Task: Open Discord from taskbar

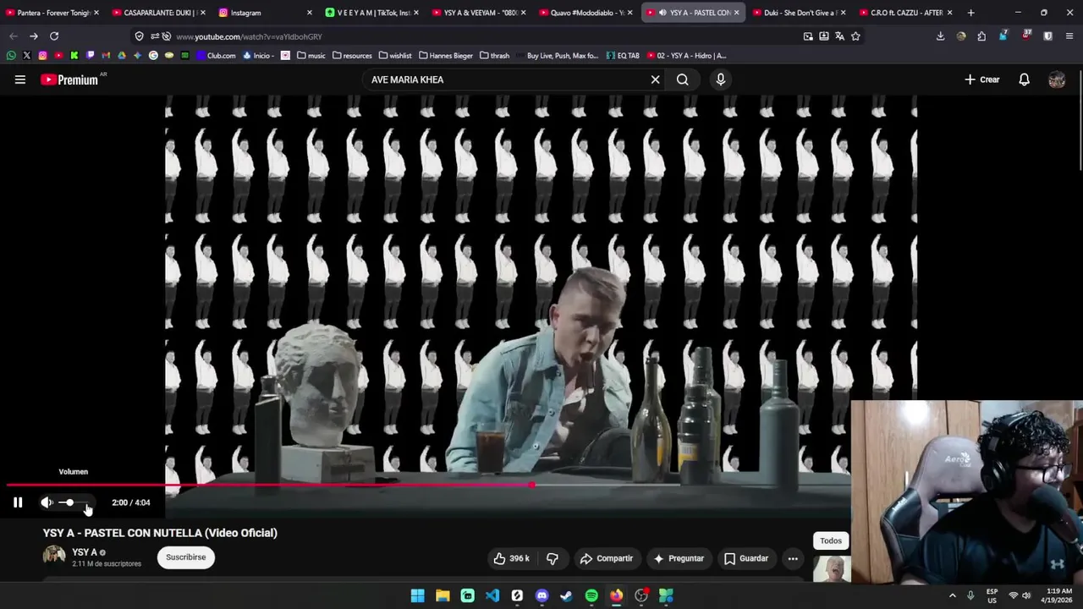Action: (542, 595)
